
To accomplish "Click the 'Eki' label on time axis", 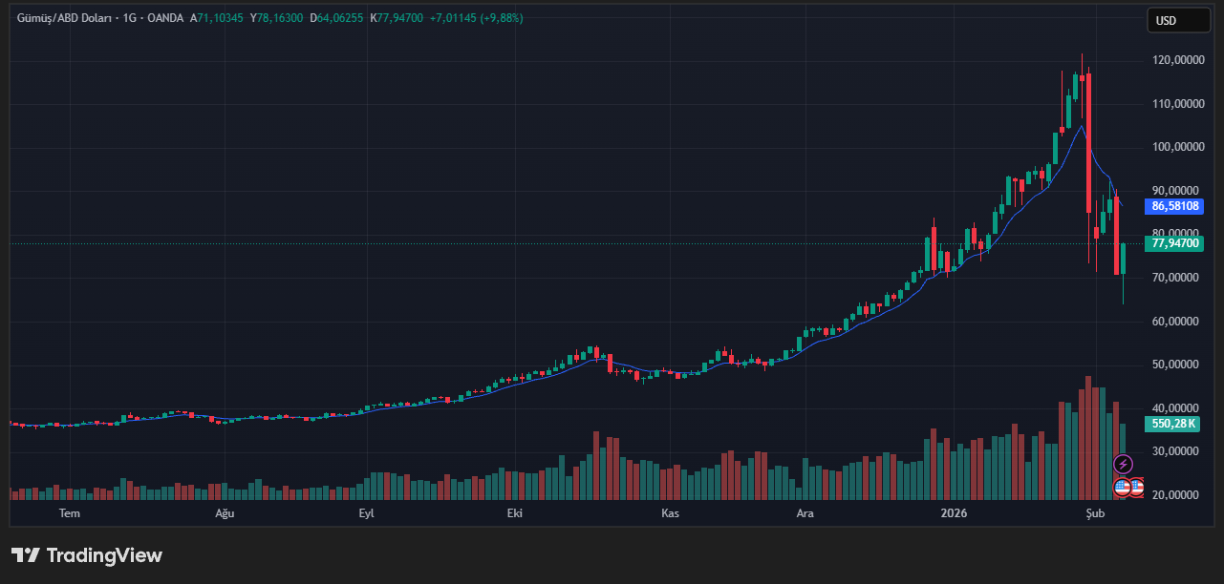I will (x=515, y=513).
